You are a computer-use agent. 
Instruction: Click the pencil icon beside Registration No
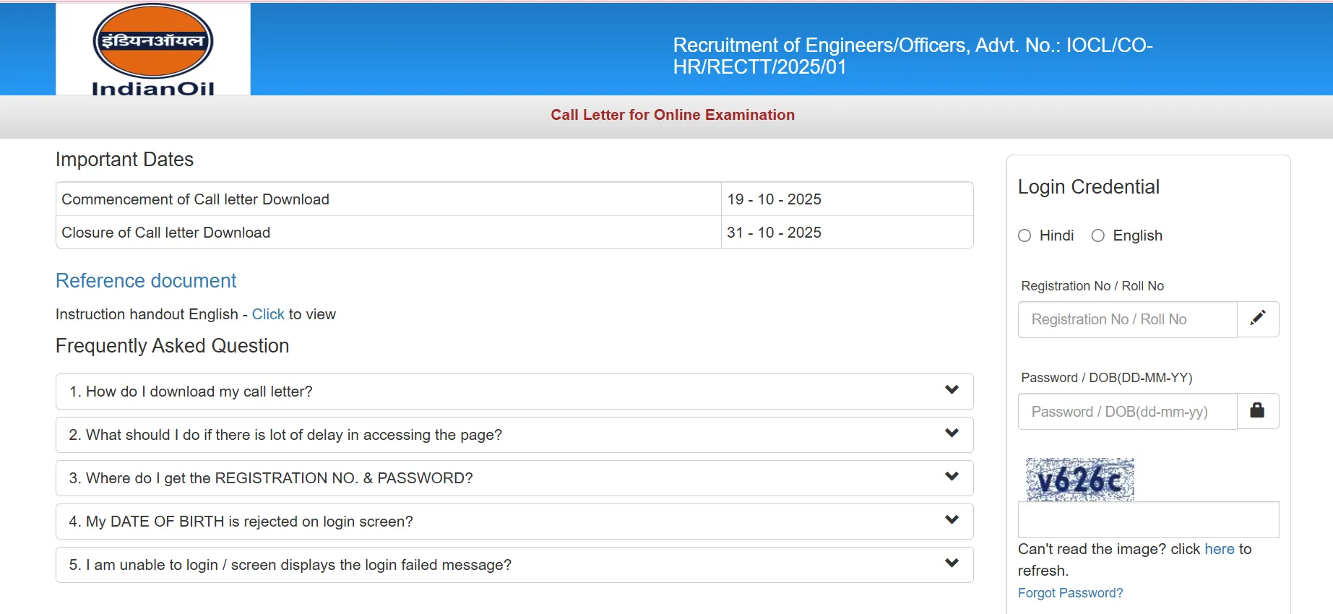[1258, 319]
